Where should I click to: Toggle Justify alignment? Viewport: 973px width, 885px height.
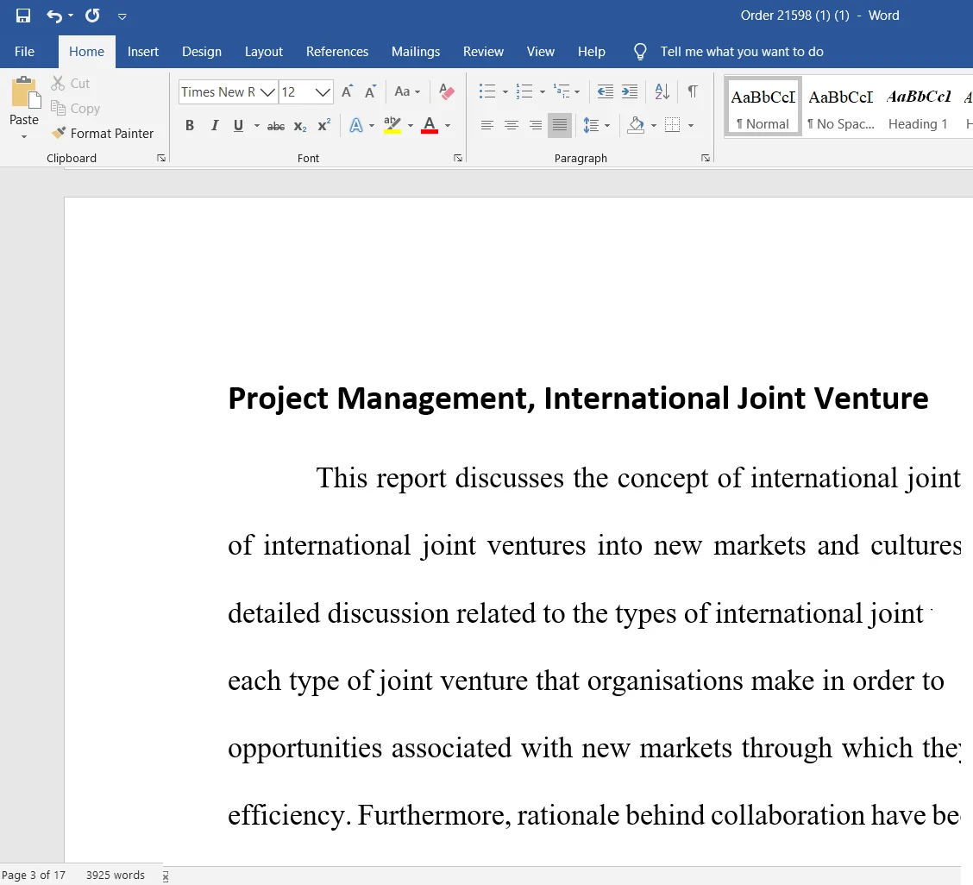[x=560, y=125]
